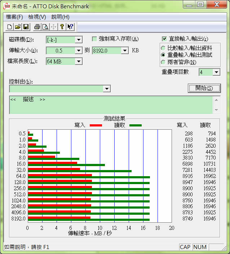Click the Print Preview magnifier icon
230x254 pixels.
[x=45, y=27]
